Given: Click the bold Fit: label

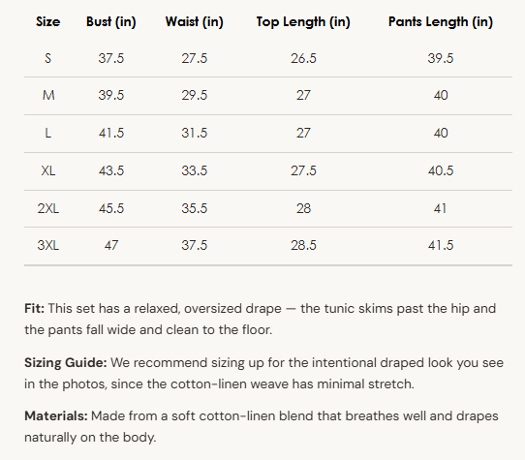Looking at the screenshot, I should [x=35, y=308].
